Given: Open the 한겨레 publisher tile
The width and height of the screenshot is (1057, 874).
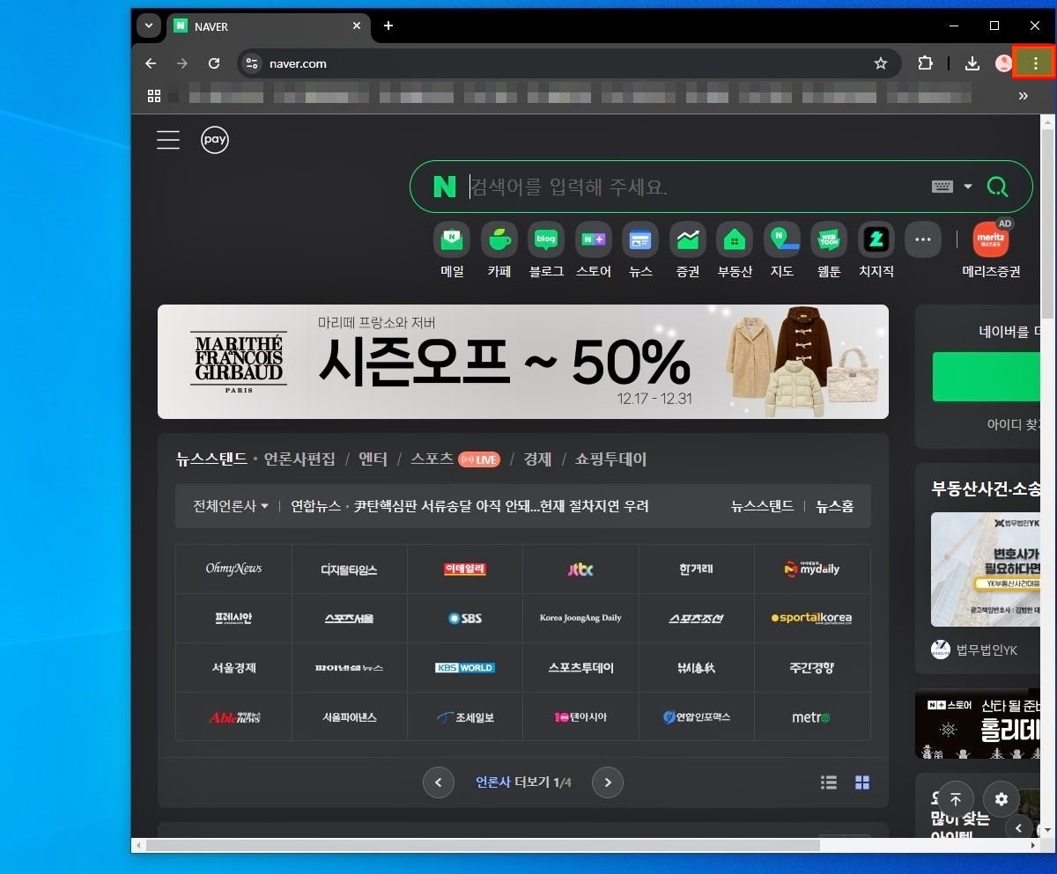Looking at the screenshot, I should coord(697,569).
